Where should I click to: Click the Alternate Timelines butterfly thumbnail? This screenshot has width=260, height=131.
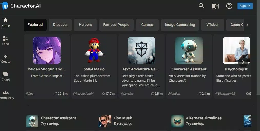(x=177, y=121)
